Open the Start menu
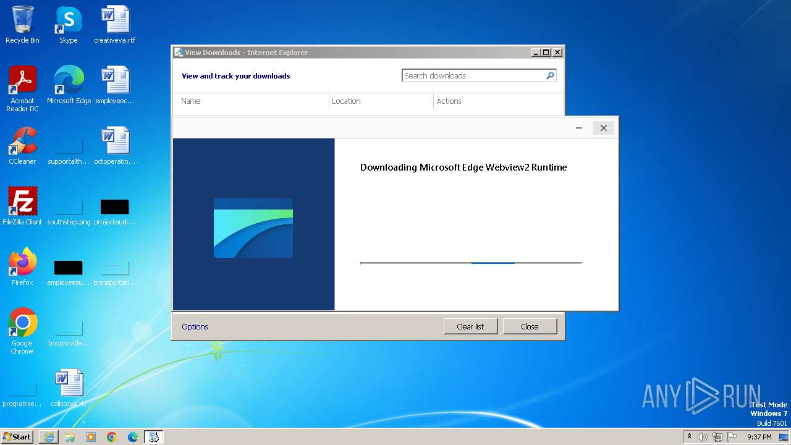The height and width of the screenshot is (445, 791). coord(17,437)
